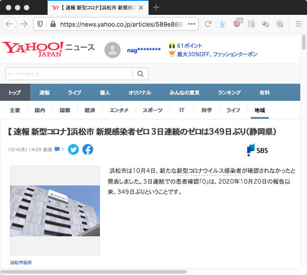The width and height of the screenshot is (307, 275).
Task: Select the IT category
Action: pos(182,110)
